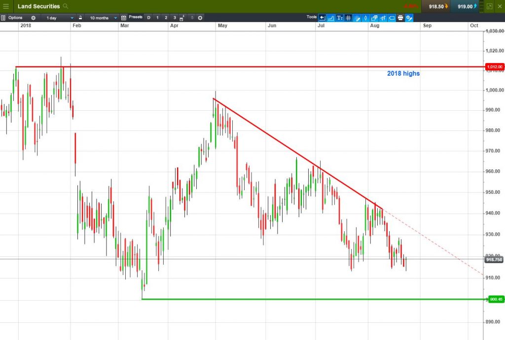This screenshot has width=505, height=340.
Task: Select preset 1
Action: [157, 18]
